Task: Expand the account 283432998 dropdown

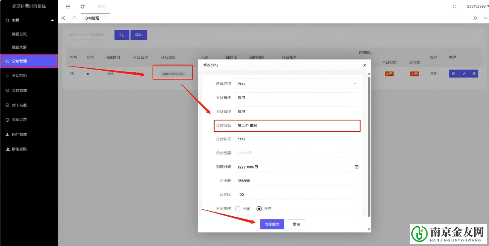Action: coord(477,7)
